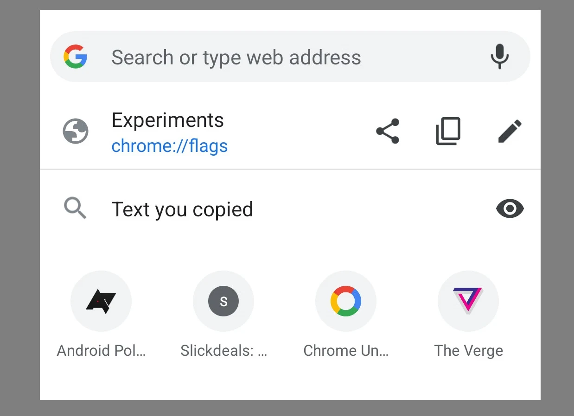Open the Slickdeals shortcut icon
Screen dimensions: 574x416
click(x=223, y=301)
